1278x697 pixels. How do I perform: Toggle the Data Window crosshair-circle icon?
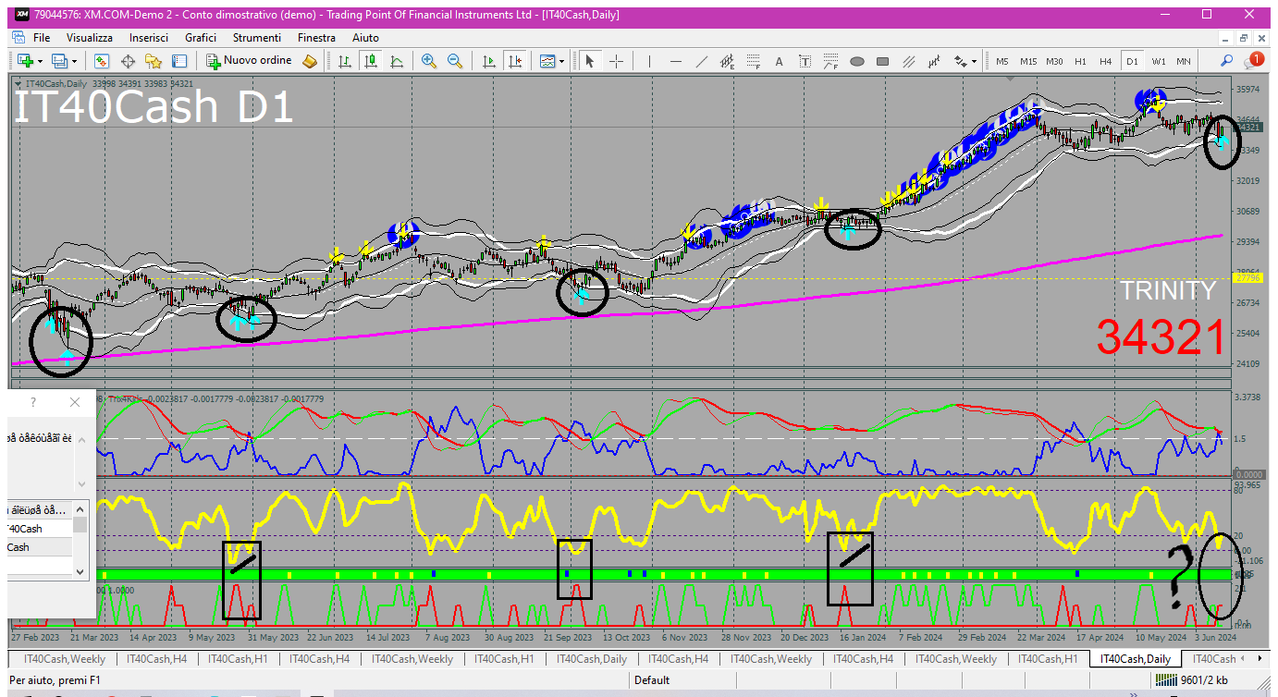point(128,61)
